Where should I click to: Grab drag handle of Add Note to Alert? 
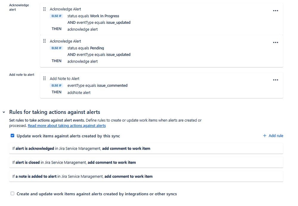point(44,78)
